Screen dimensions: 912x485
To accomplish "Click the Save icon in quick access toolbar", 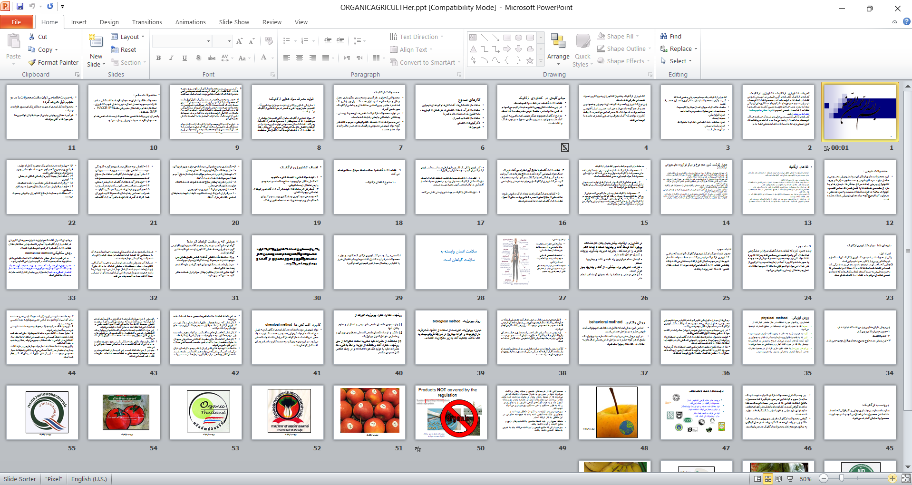I will pos(20,7).
